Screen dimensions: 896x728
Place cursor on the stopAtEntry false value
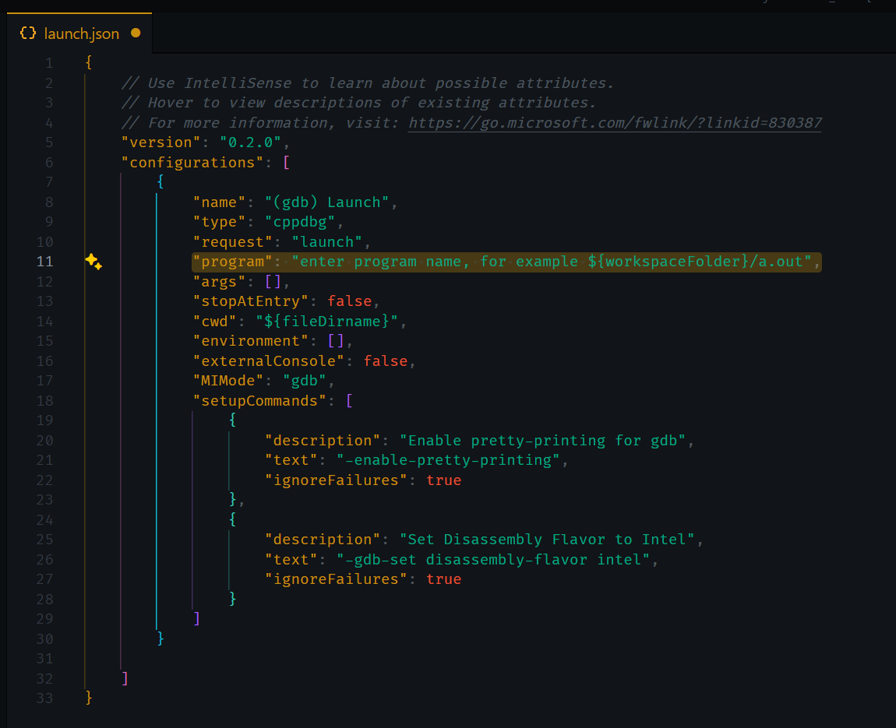[x=349, y=301]
